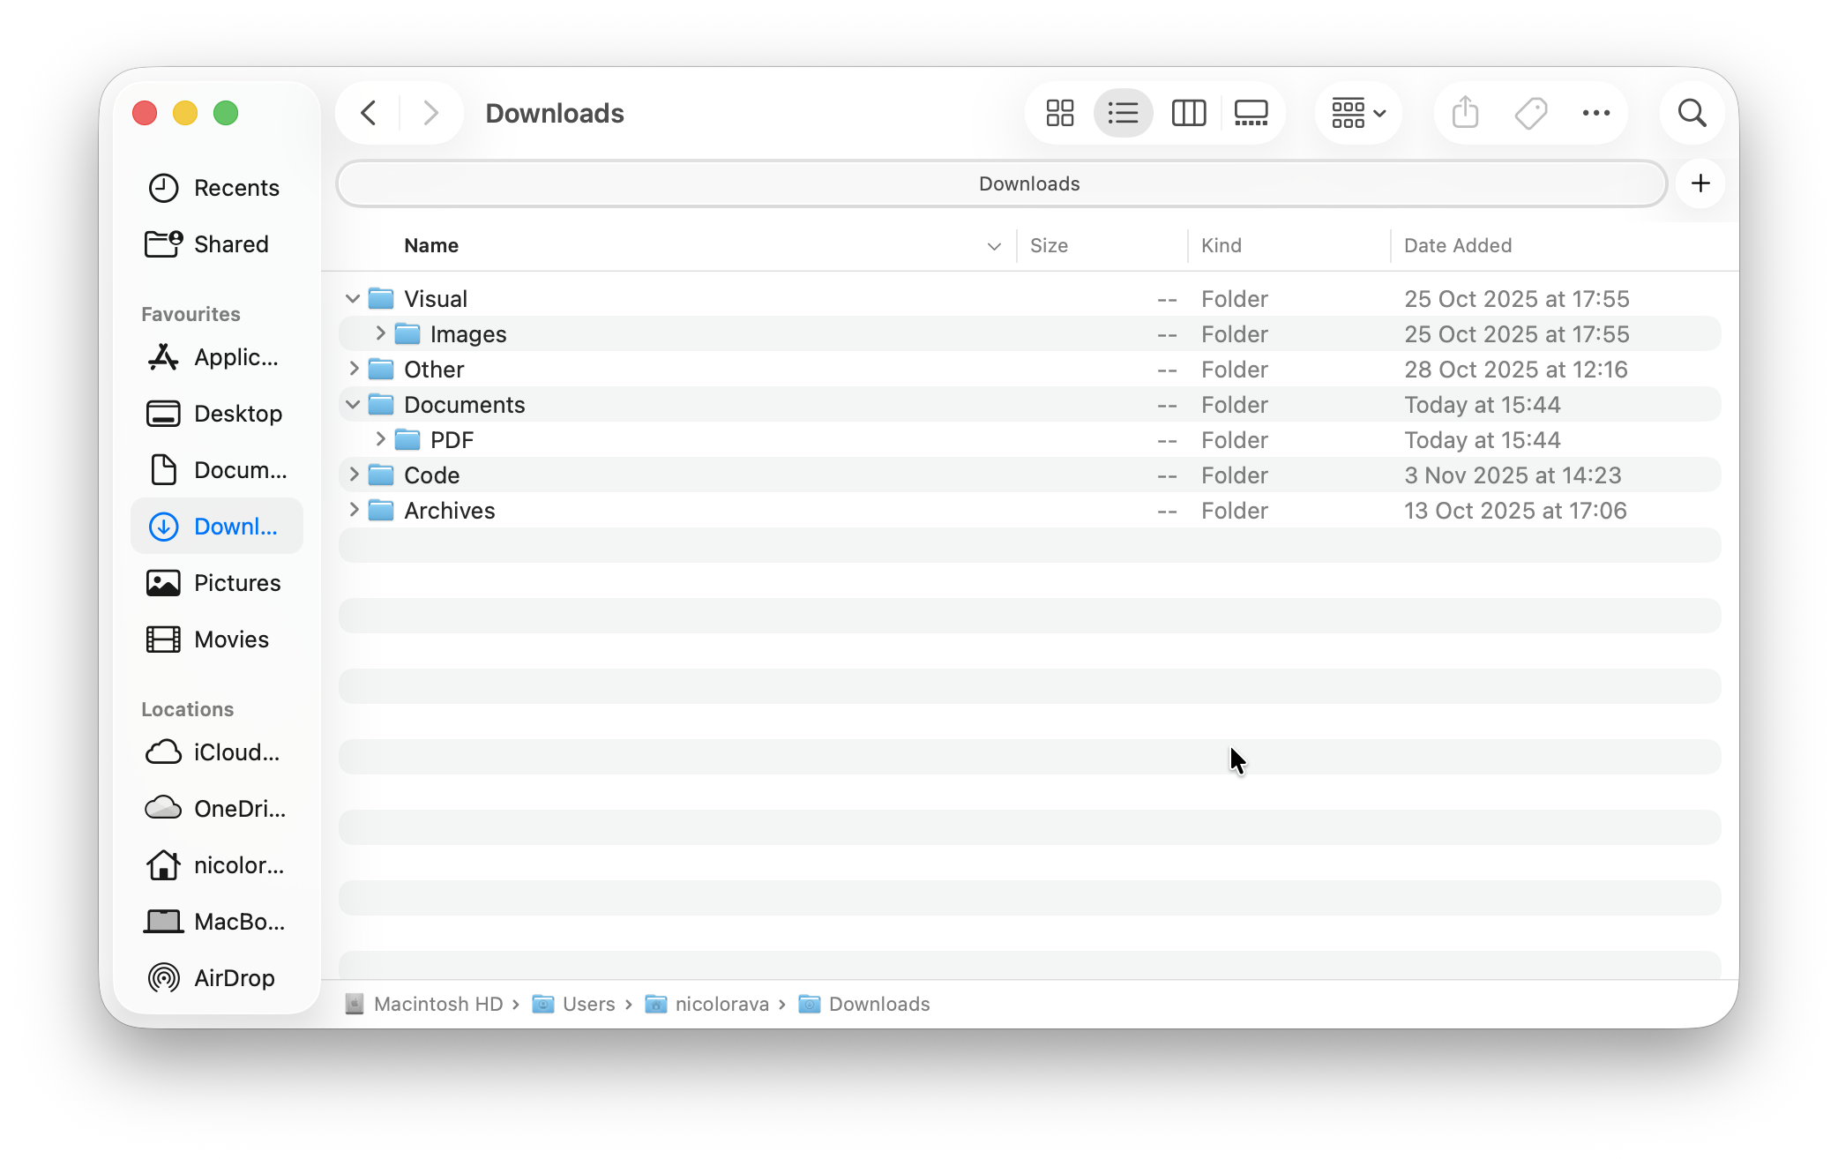Open Users in the path bar
This screenshot has height=1159, width=1838.
point(589,1004)
